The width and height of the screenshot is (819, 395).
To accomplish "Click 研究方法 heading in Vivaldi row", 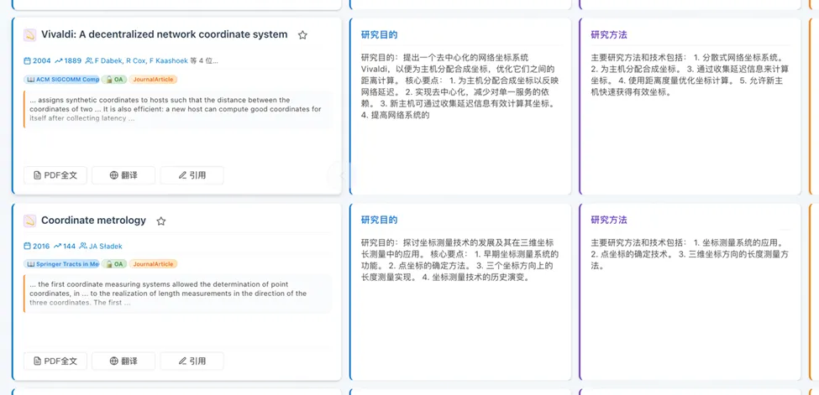I will pos(609,35).
